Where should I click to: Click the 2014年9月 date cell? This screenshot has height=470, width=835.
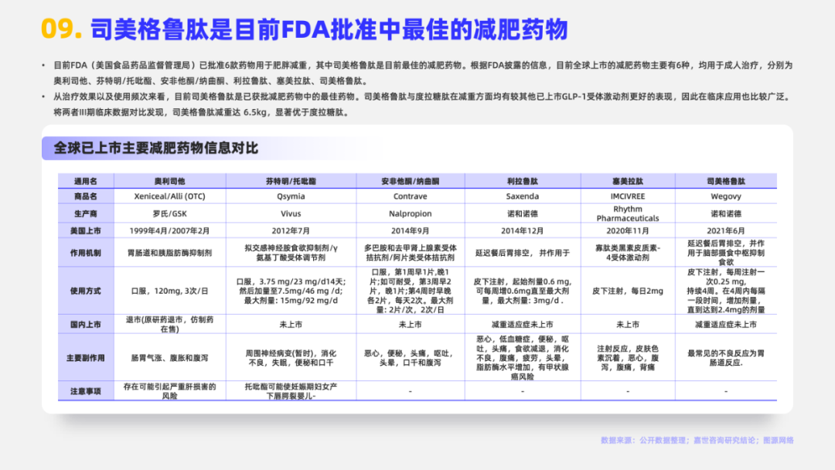pos(410,231)
